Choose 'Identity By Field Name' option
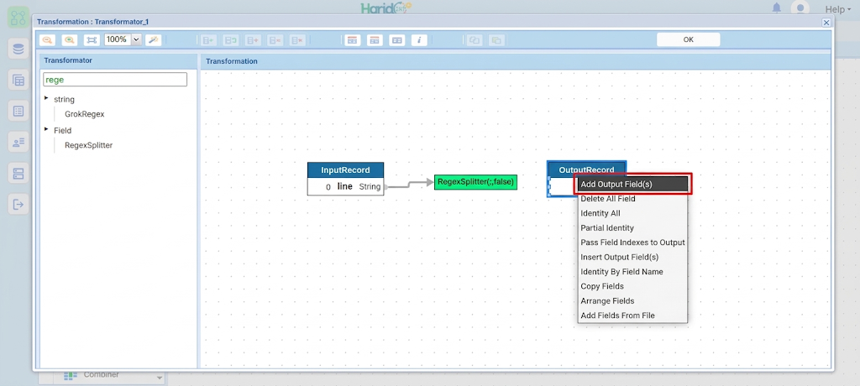Image resolution: width=860 pixels, height=386 pixels. tap(632, 271)
